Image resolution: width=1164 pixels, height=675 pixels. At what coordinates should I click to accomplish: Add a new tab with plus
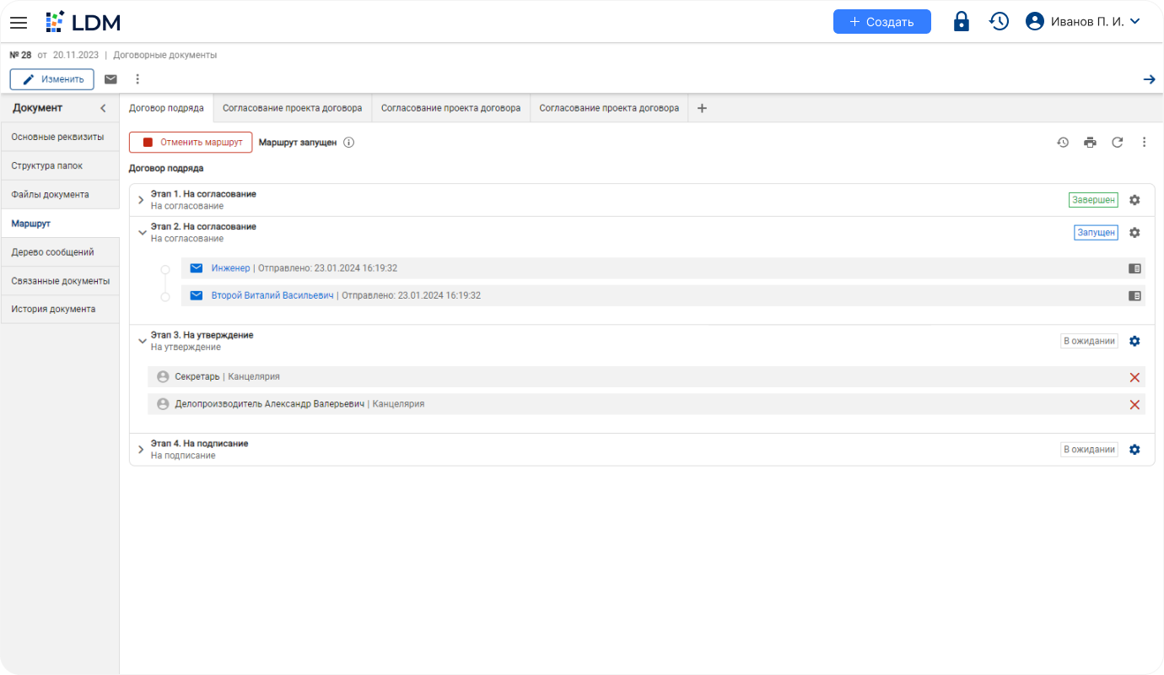(702, 108)
